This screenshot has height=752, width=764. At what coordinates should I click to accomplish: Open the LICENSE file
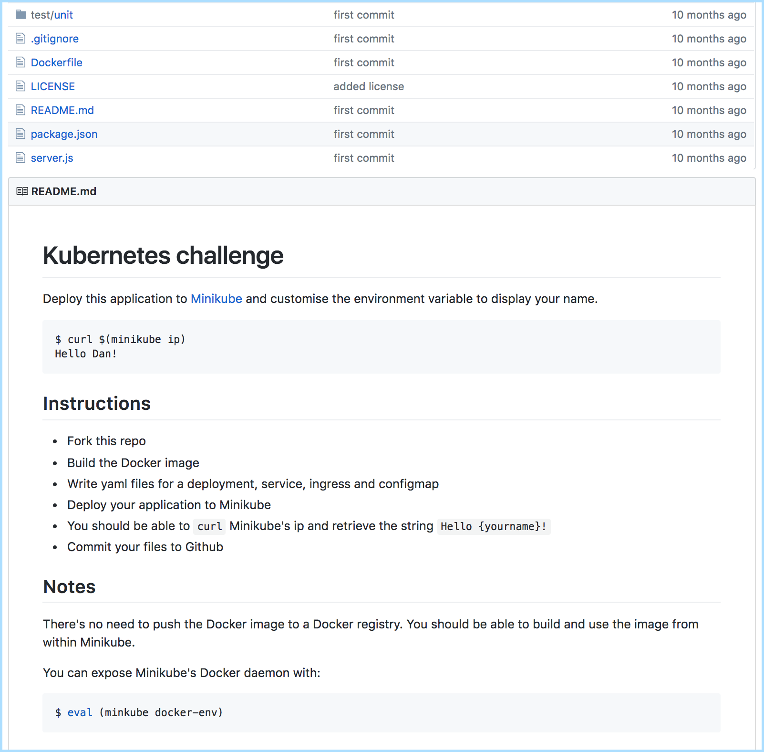[53, 86]
